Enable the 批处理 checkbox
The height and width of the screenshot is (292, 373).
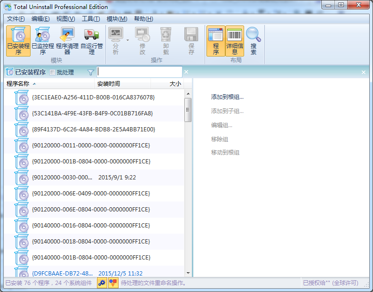click(x=53, y=73)
